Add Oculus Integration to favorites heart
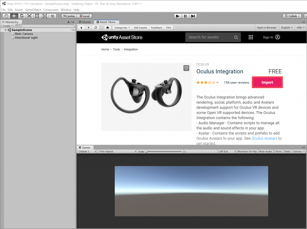 186,68
